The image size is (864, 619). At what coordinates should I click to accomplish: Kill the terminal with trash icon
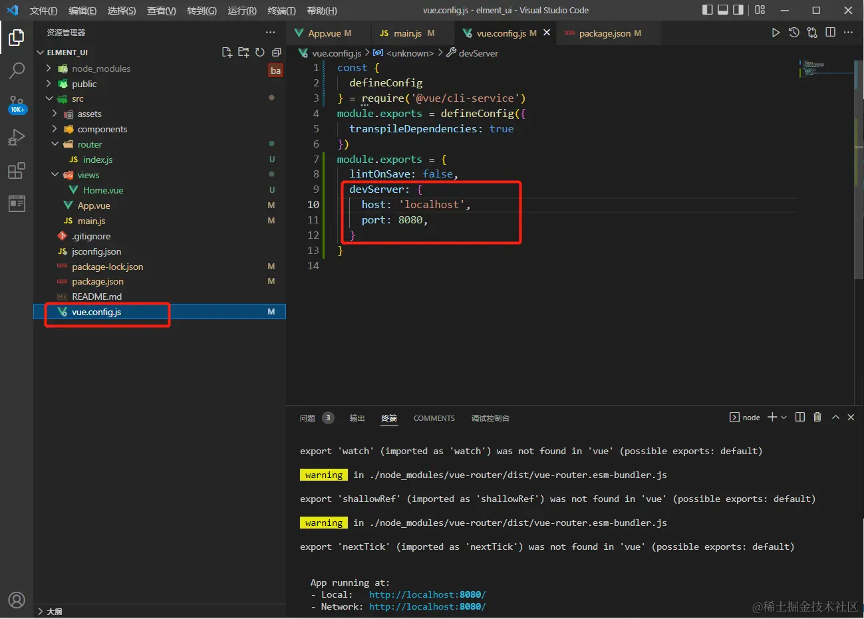click(817, 418)
